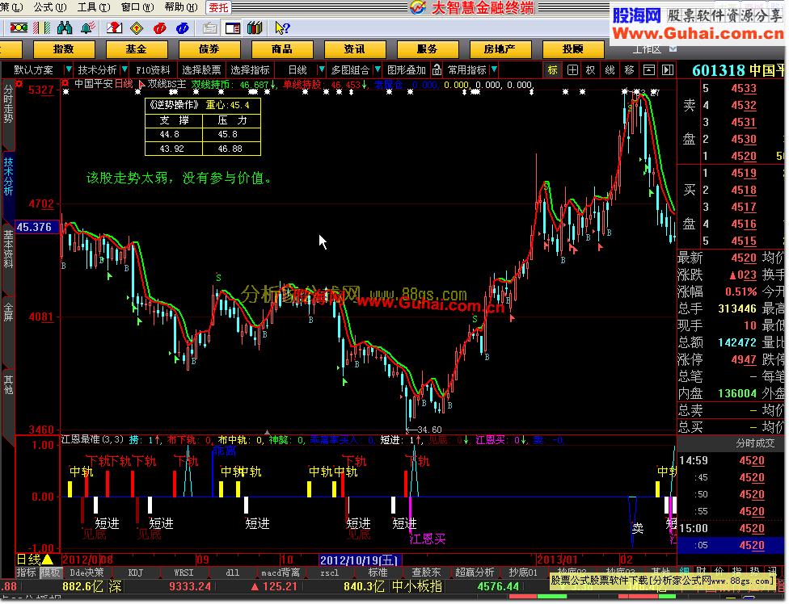Click the grayed briefcase icon
This screenshot has width=789, height=604.
[210, 28]
